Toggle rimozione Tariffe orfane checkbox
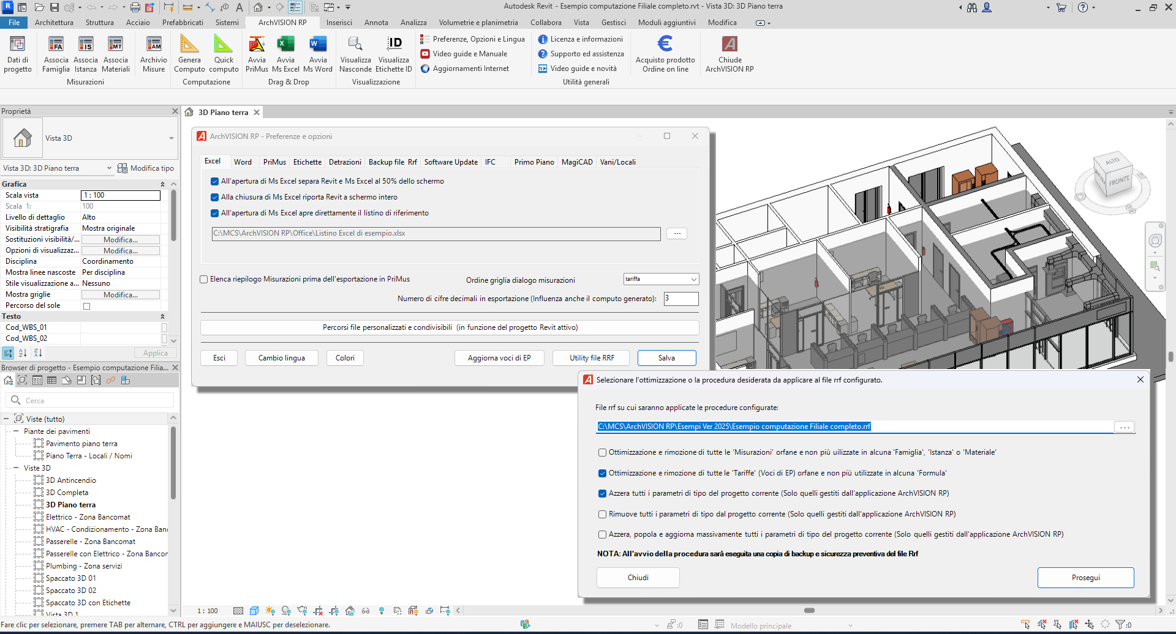 tap(603, 473)
